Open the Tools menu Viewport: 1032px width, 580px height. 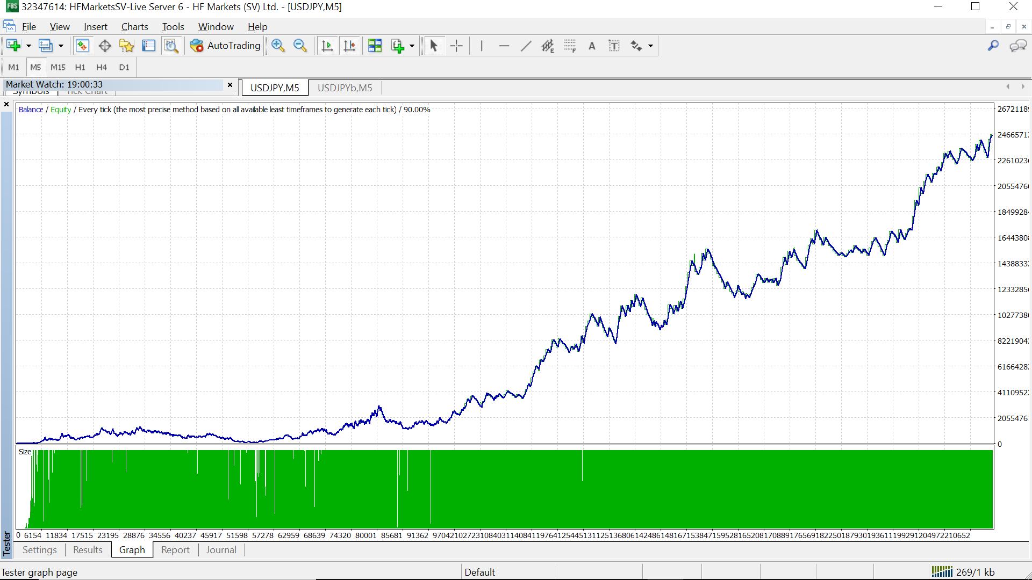pos(173,27)
